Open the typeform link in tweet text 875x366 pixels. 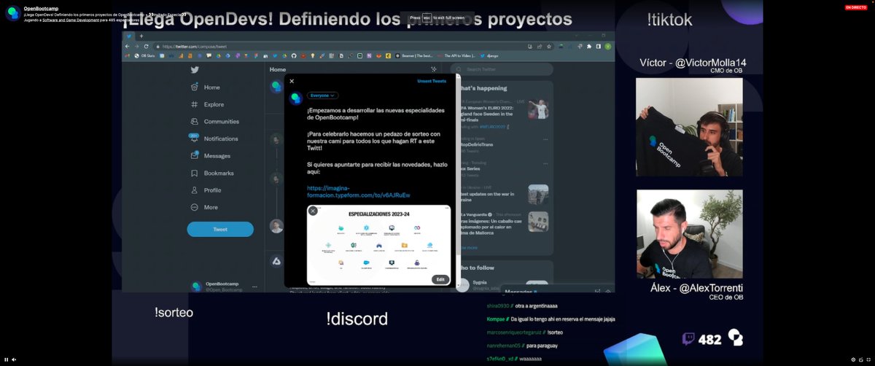click(x=358, y=192)
